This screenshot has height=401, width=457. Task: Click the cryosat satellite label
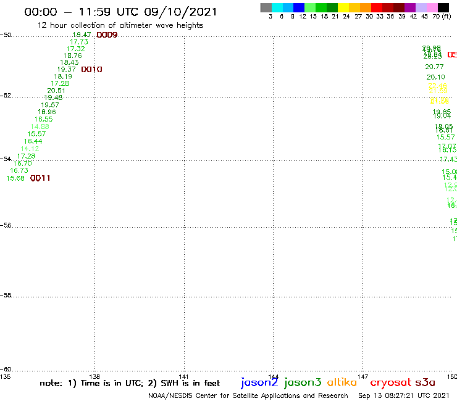391,383
